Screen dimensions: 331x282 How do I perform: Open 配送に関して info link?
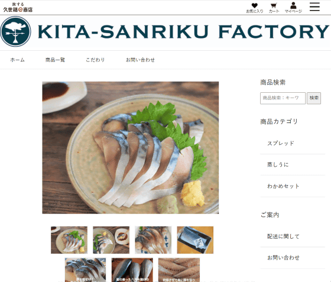click(293, 236)
